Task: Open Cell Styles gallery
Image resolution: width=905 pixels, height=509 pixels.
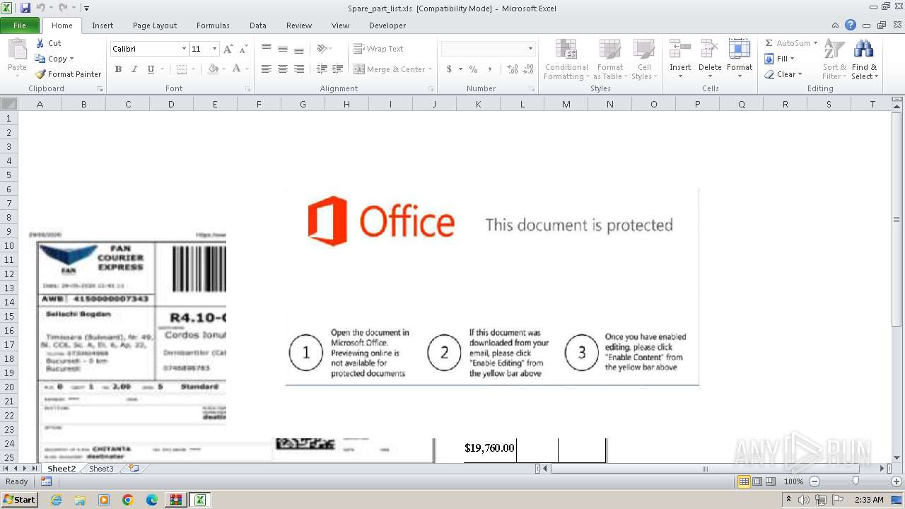Action: point(643,59)
